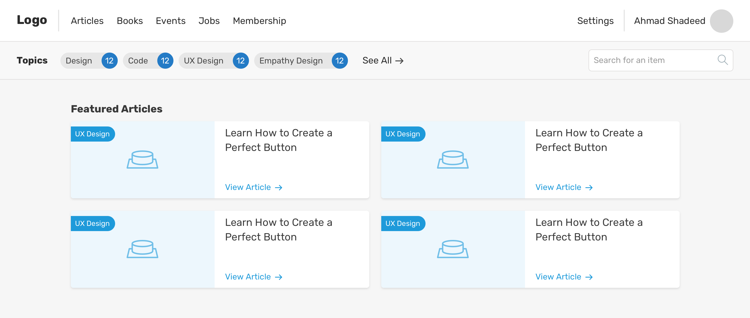The width and height of the screenshot is (750, 318).
Task: Click UX Design tag on top-right card
Action: coord(403,134)
